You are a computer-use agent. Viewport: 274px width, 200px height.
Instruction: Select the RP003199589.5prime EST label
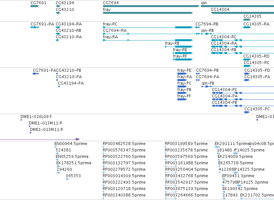pos(186,144)
